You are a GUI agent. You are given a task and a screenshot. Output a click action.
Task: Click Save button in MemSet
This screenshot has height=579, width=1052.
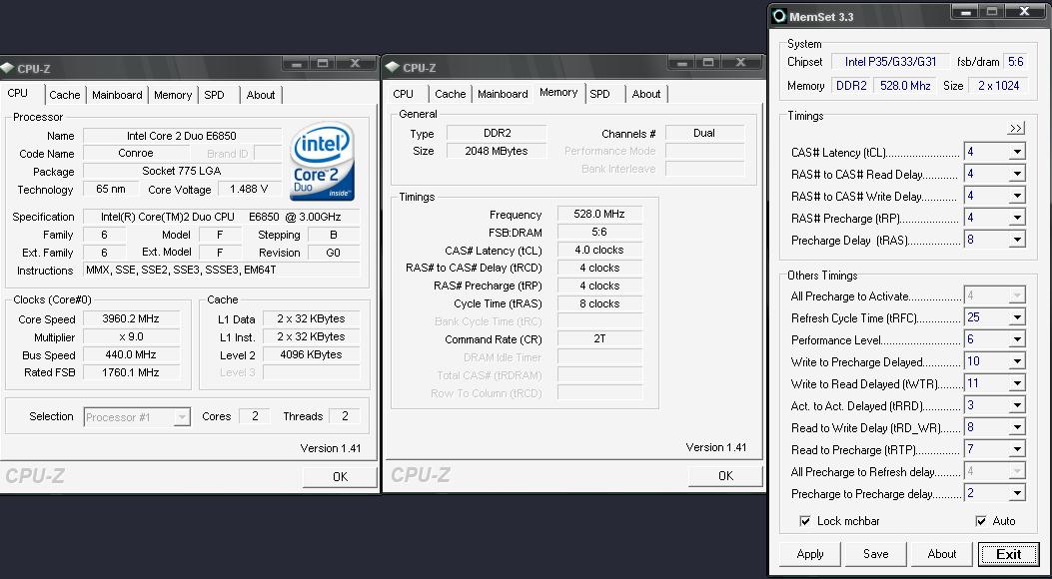click(875, 554)
